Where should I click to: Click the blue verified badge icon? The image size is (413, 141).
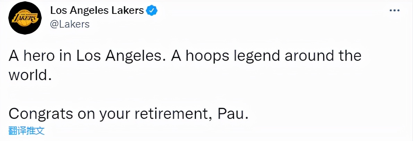tap(151, 11)
